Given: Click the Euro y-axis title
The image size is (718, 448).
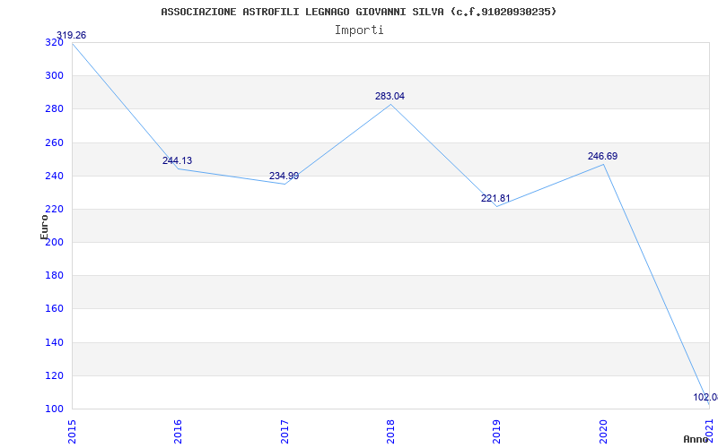Looking at the screenshot, I should [x=44, y=227].
